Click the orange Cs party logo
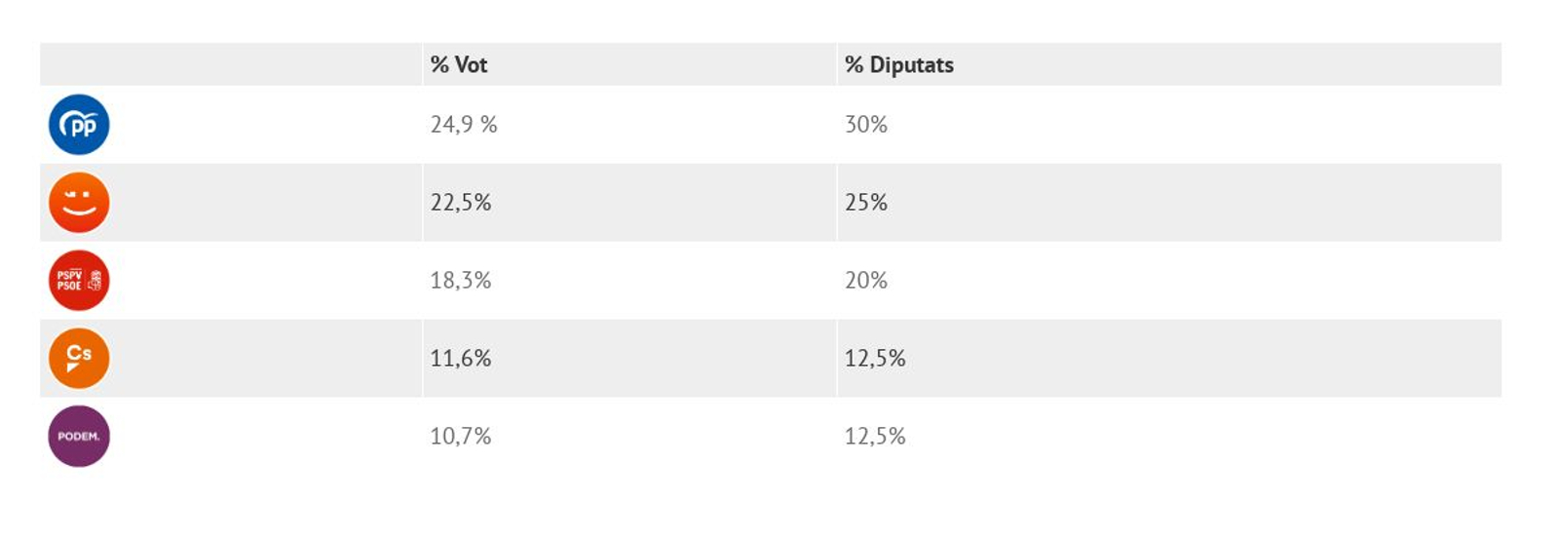 pyautogui.click(x=79, y=359)
